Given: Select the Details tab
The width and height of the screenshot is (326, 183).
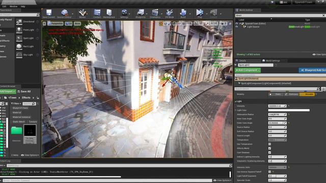Looking at the screenshot, I should click(242, 60).
